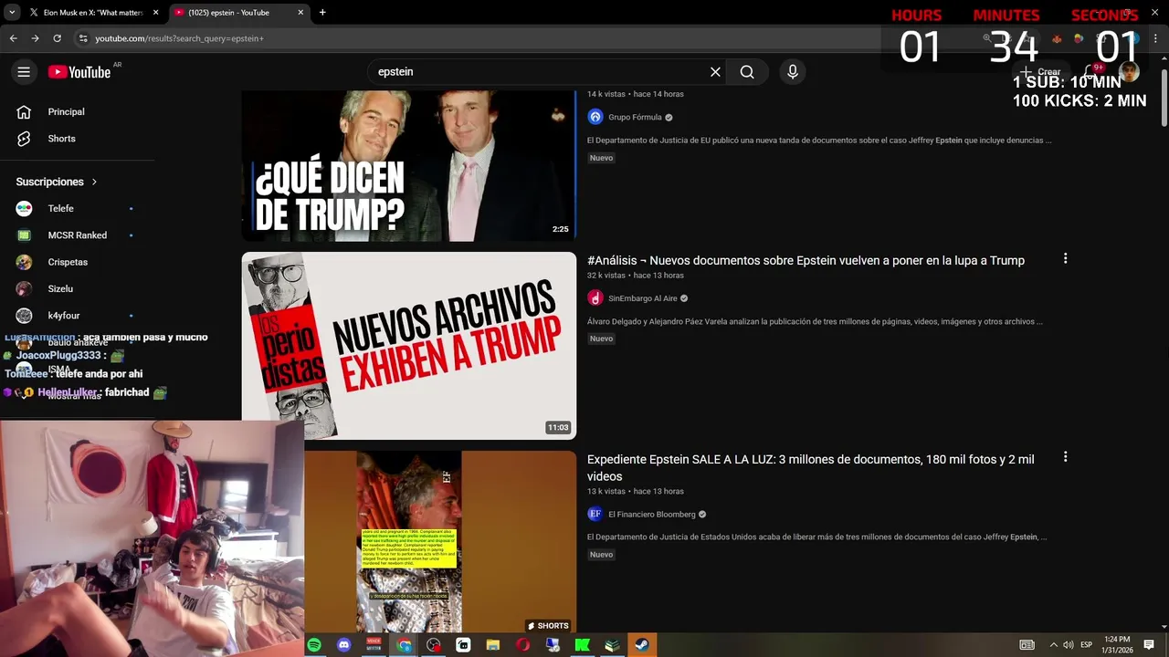Click "Nuevo" badge under SinEmbargo video
Screen dimensions: 1169x657
click(601, 339)
